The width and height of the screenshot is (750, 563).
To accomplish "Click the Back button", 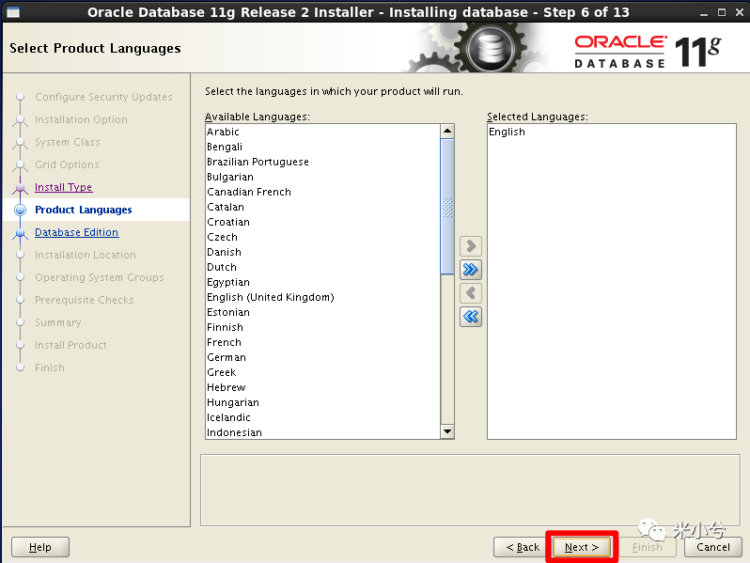I will [x=523, y=547].
